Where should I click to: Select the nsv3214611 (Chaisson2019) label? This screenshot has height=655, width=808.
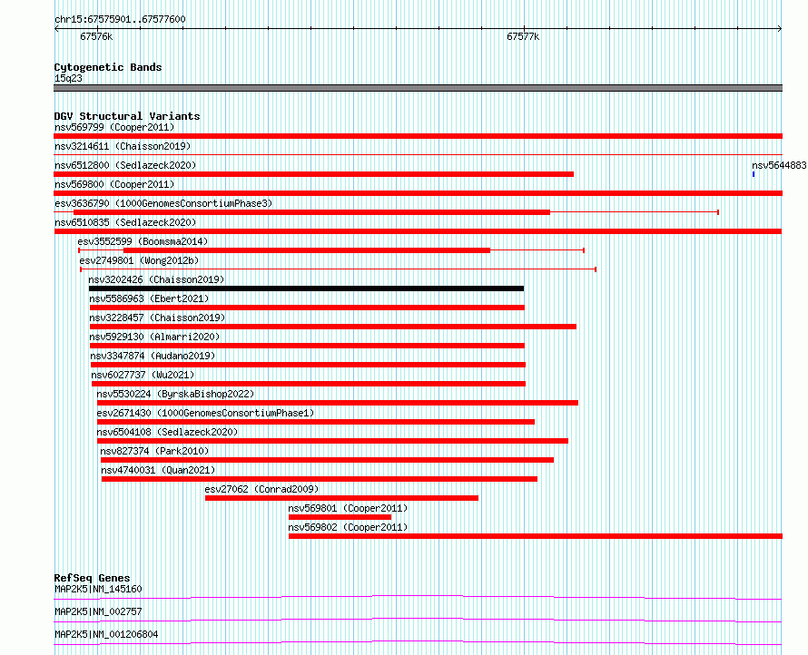coord(123,146)
